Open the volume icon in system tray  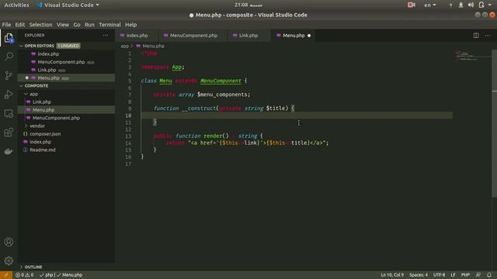point(471,5)
